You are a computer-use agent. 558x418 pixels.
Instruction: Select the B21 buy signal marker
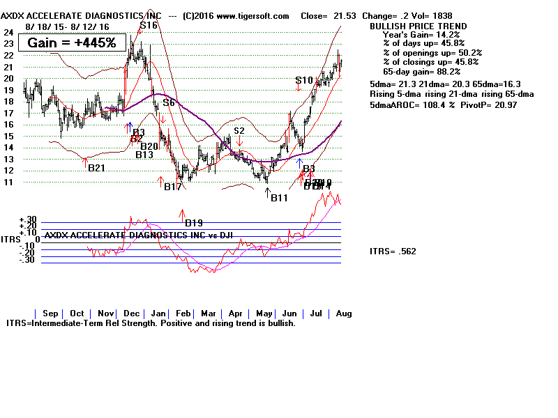click(96, 168)
